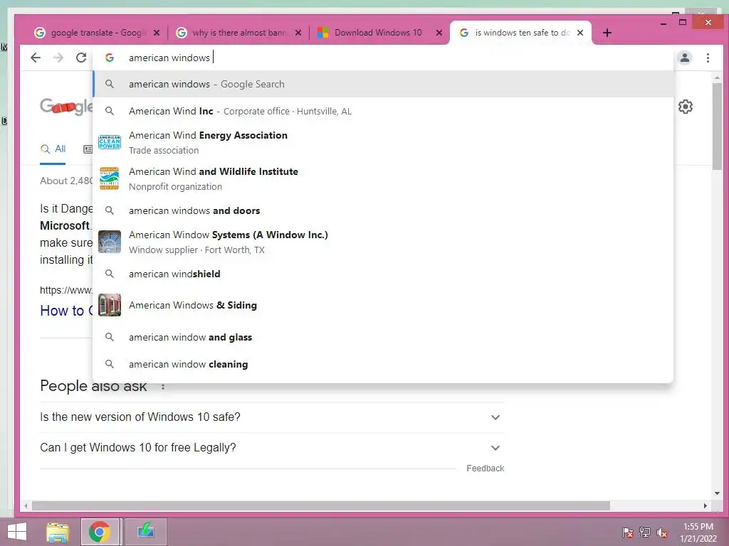Expand 'Is the new version of Windows 10 safe?'
The height and width of the screenshot is (546, 729).
click(272, 417)
